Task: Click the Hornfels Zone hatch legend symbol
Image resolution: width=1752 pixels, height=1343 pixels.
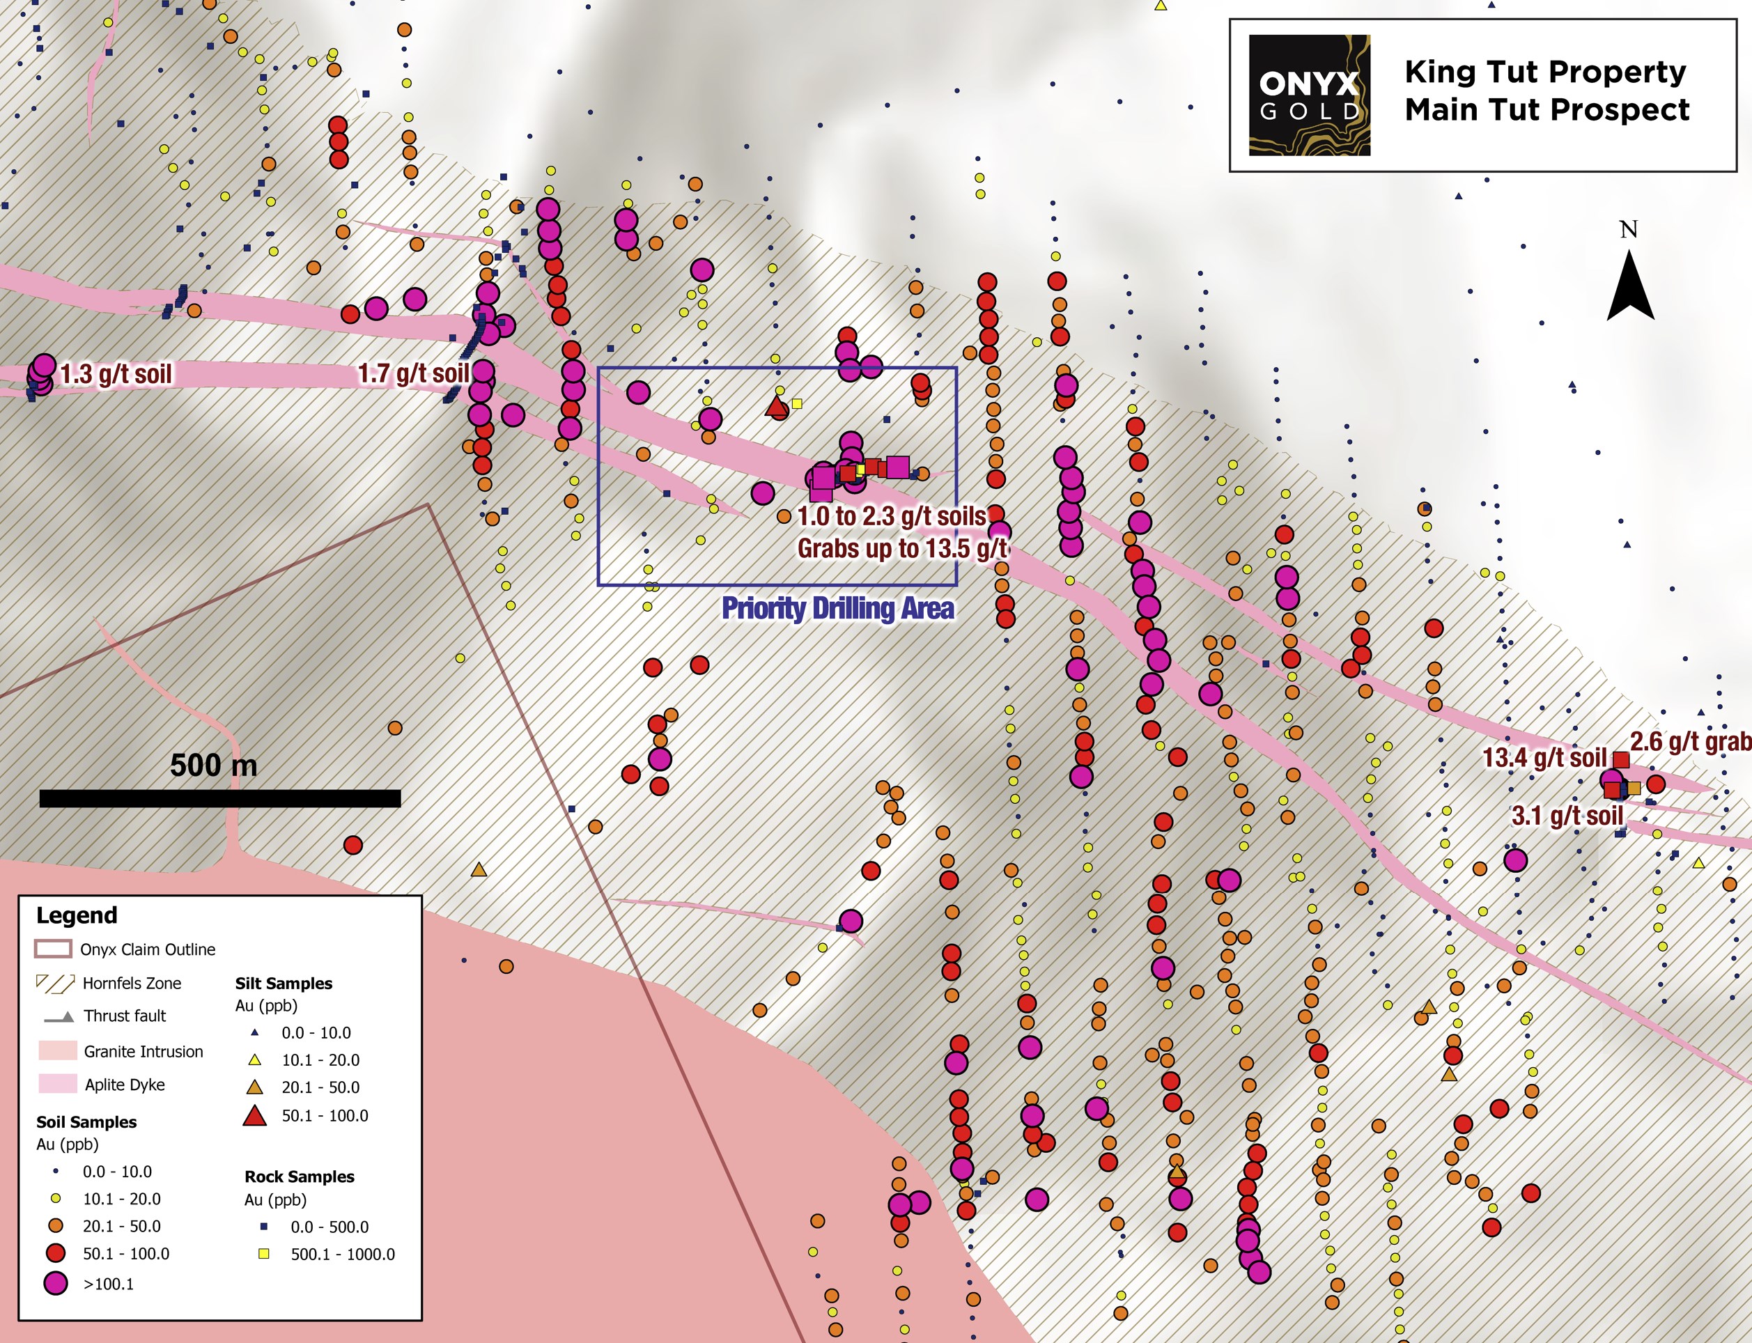Action: [55, 984]
